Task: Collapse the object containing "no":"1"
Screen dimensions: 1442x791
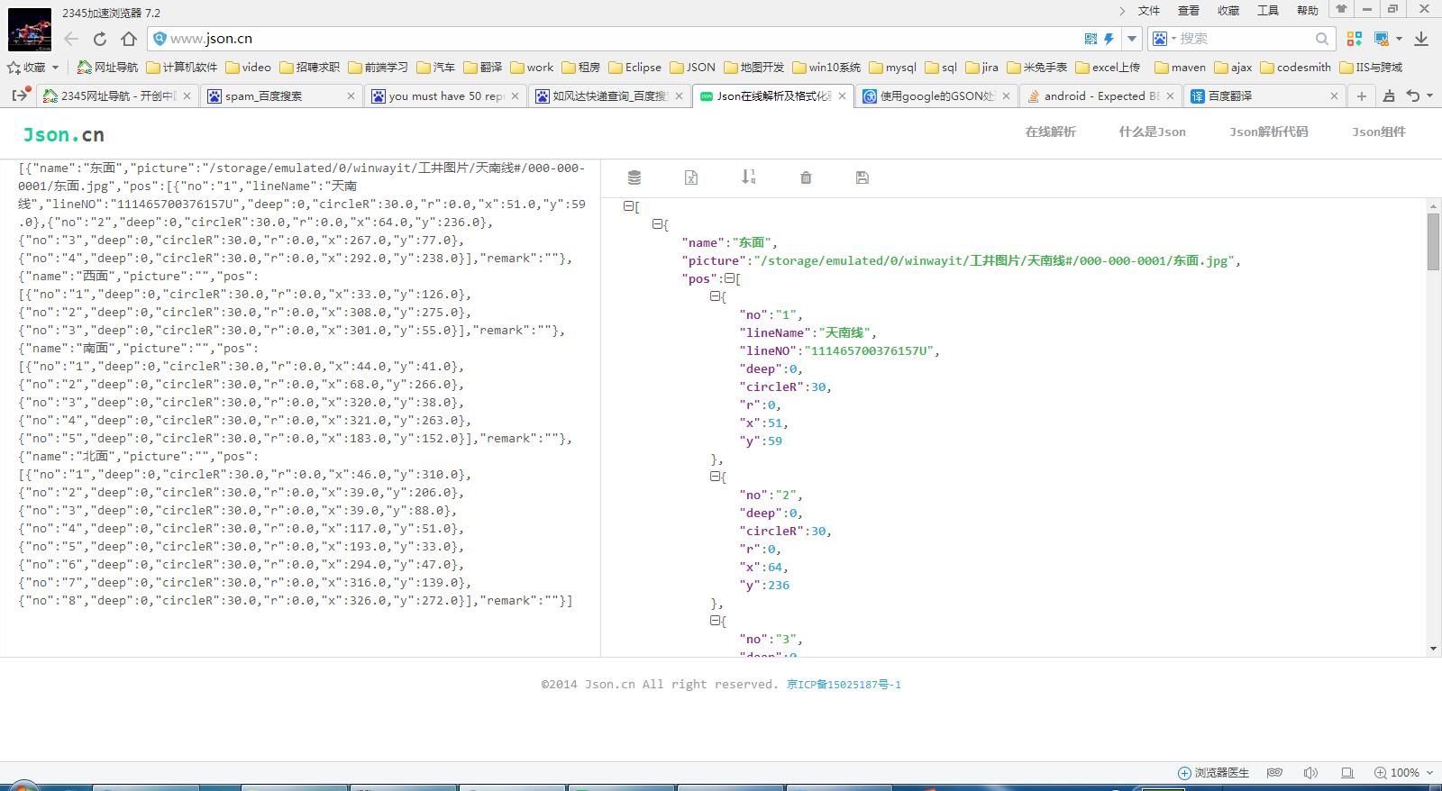Action: [715, 296]
